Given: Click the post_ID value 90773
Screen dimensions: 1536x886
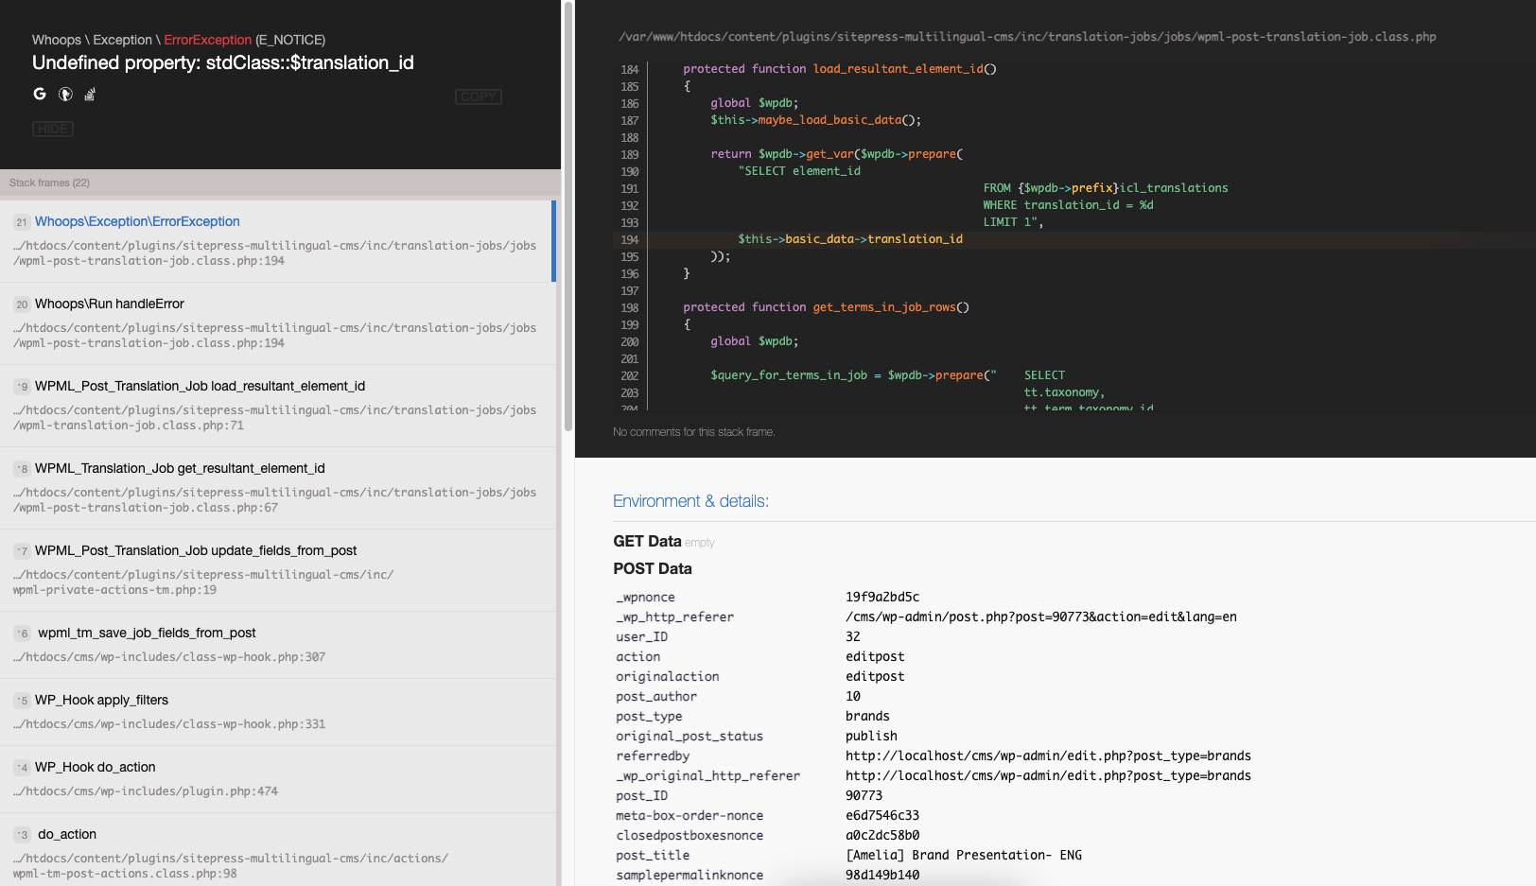Looking at the screenshot, I should (x=864, y=795).
